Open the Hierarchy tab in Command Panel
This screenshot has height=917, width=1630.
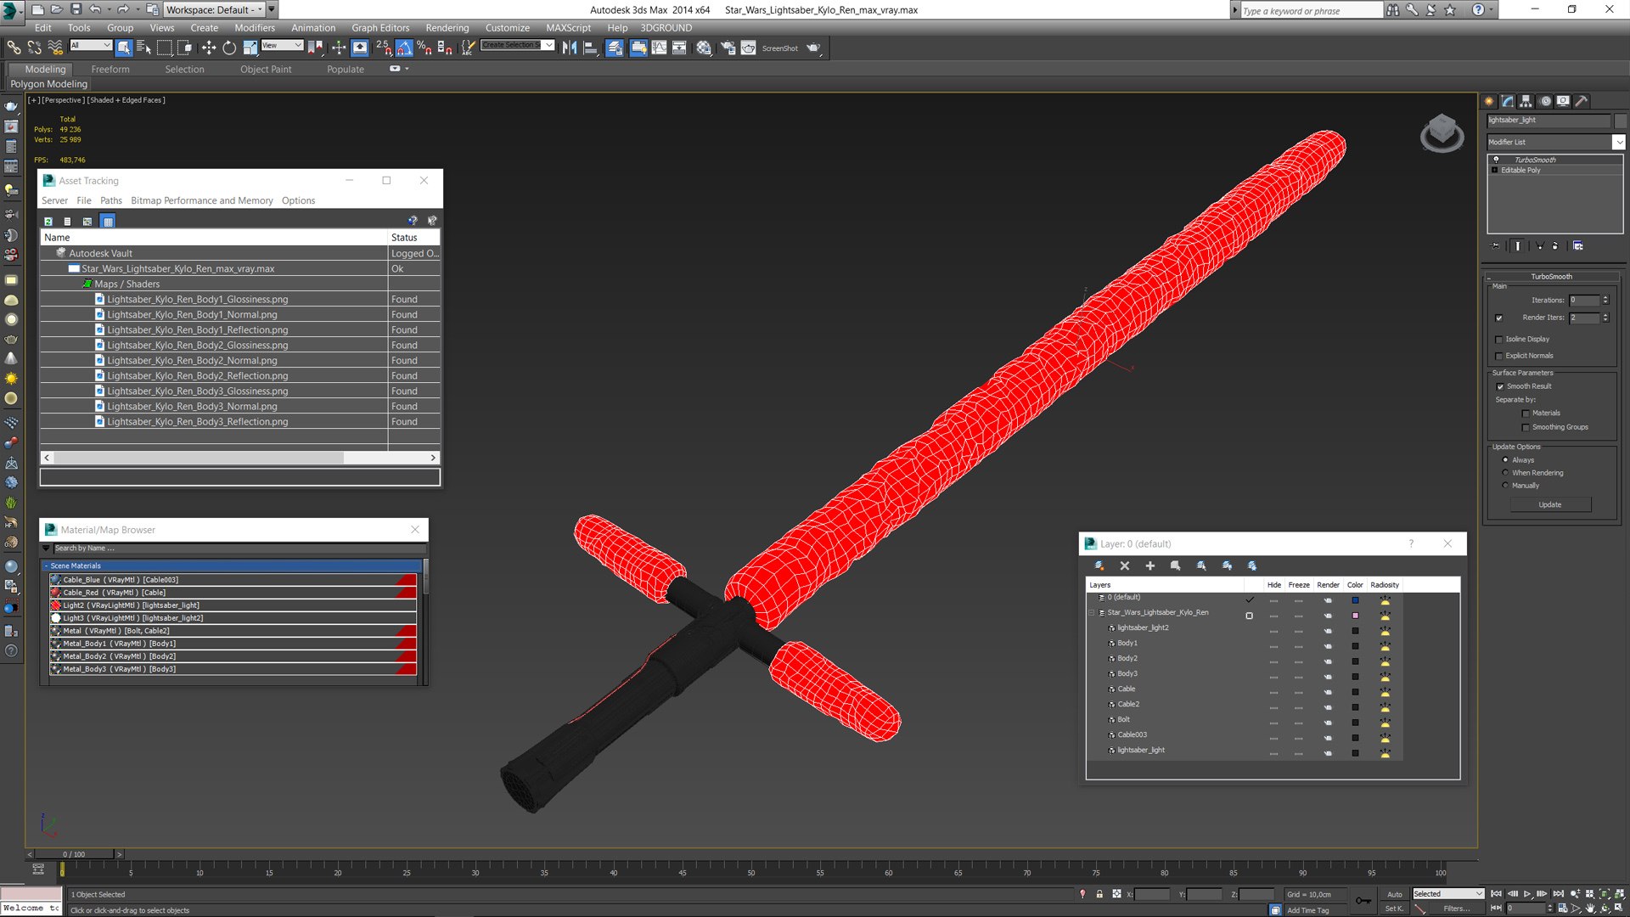(1526, 101)
